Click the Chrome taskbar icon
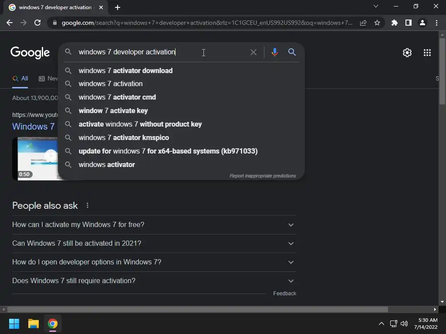 [x=53, y=324]
